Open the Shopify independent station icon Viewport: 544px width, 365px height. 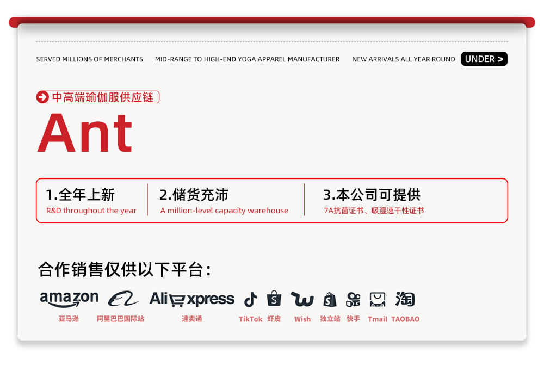pos(330,299)
